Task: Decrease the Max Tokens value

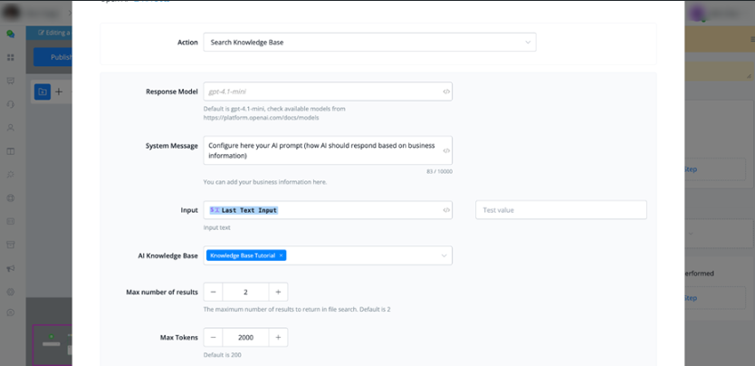Action: (214, 337)
